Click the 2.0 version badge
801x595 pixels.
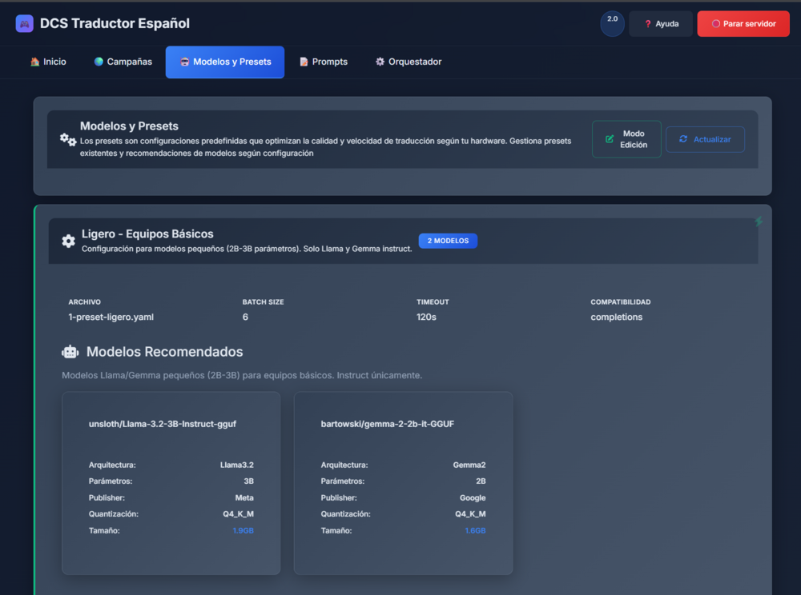(x=612, y=23)
